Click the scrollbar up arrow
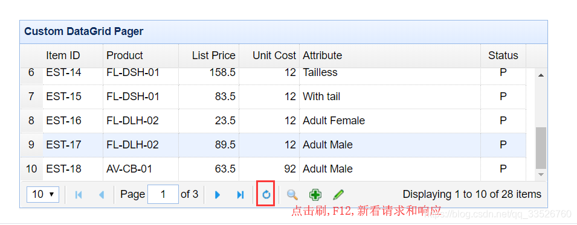The width and height of the screenshot is (577, 225). 541,75
